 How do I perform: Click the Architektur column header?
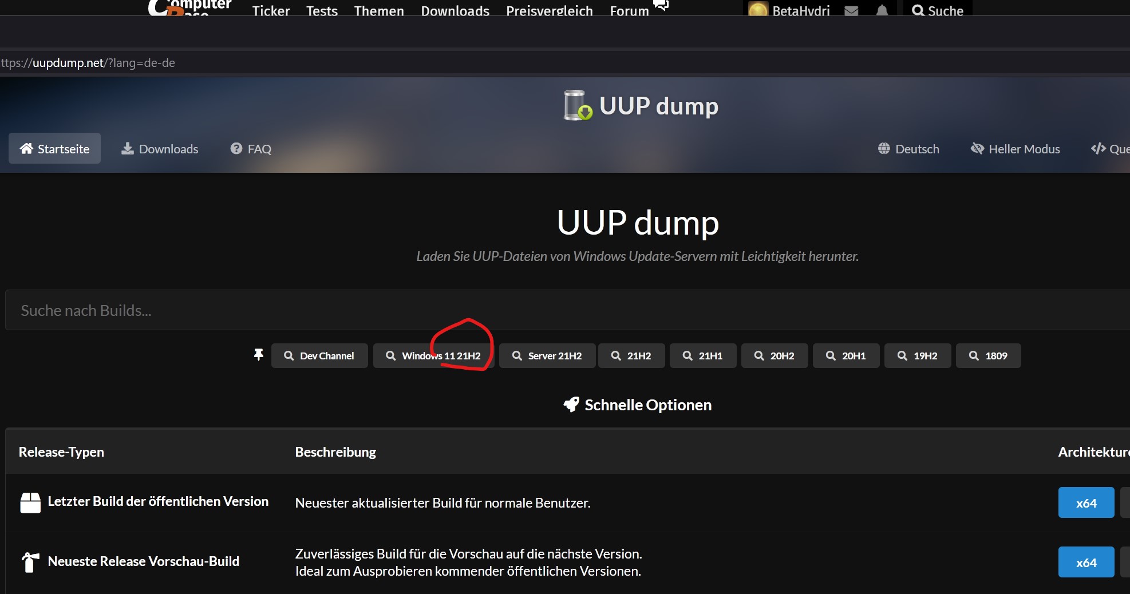(x=1094, y=452)
